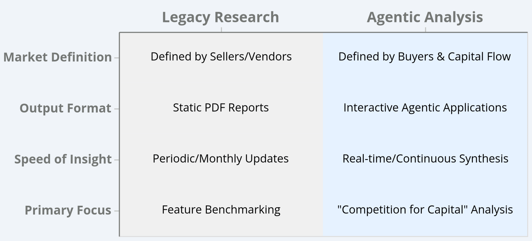Viewport: 532px width, 241px height.
Task: Select the Legacy Research column header
Action: (x=220, y=17)
